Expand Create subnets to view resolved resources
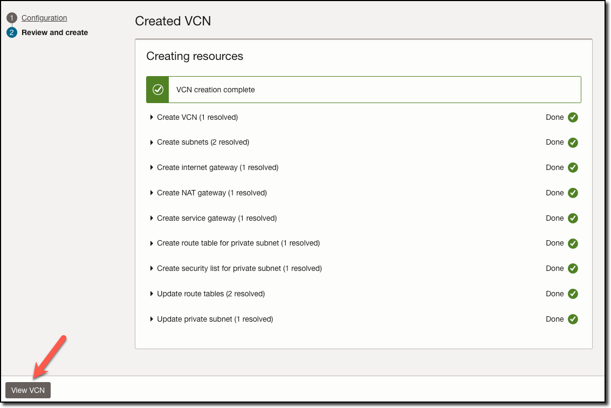The width and height of the screenshot is (611, 408). tap(152, 142)
